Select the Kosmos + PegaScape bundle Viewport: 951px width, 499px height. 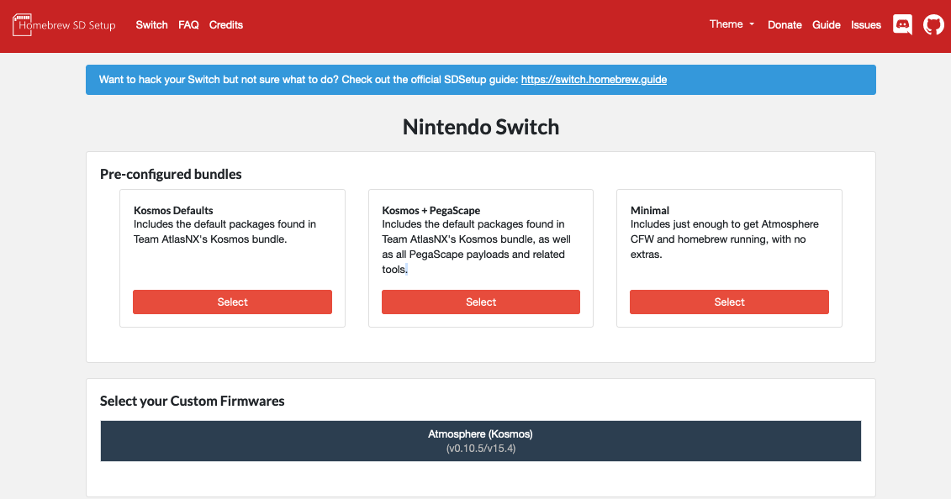pos(481,302)
